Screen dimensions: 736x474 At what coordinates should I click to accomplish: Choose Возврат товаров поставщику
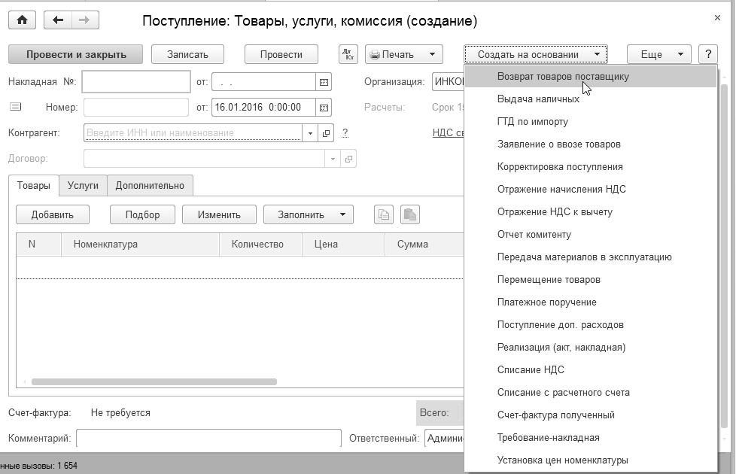coord(591,77)
